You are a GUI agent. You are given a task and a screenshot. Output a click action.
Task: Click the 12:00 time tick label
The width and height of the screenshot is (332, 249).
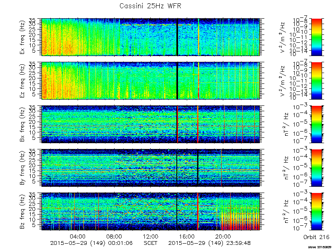click(151, 236)
